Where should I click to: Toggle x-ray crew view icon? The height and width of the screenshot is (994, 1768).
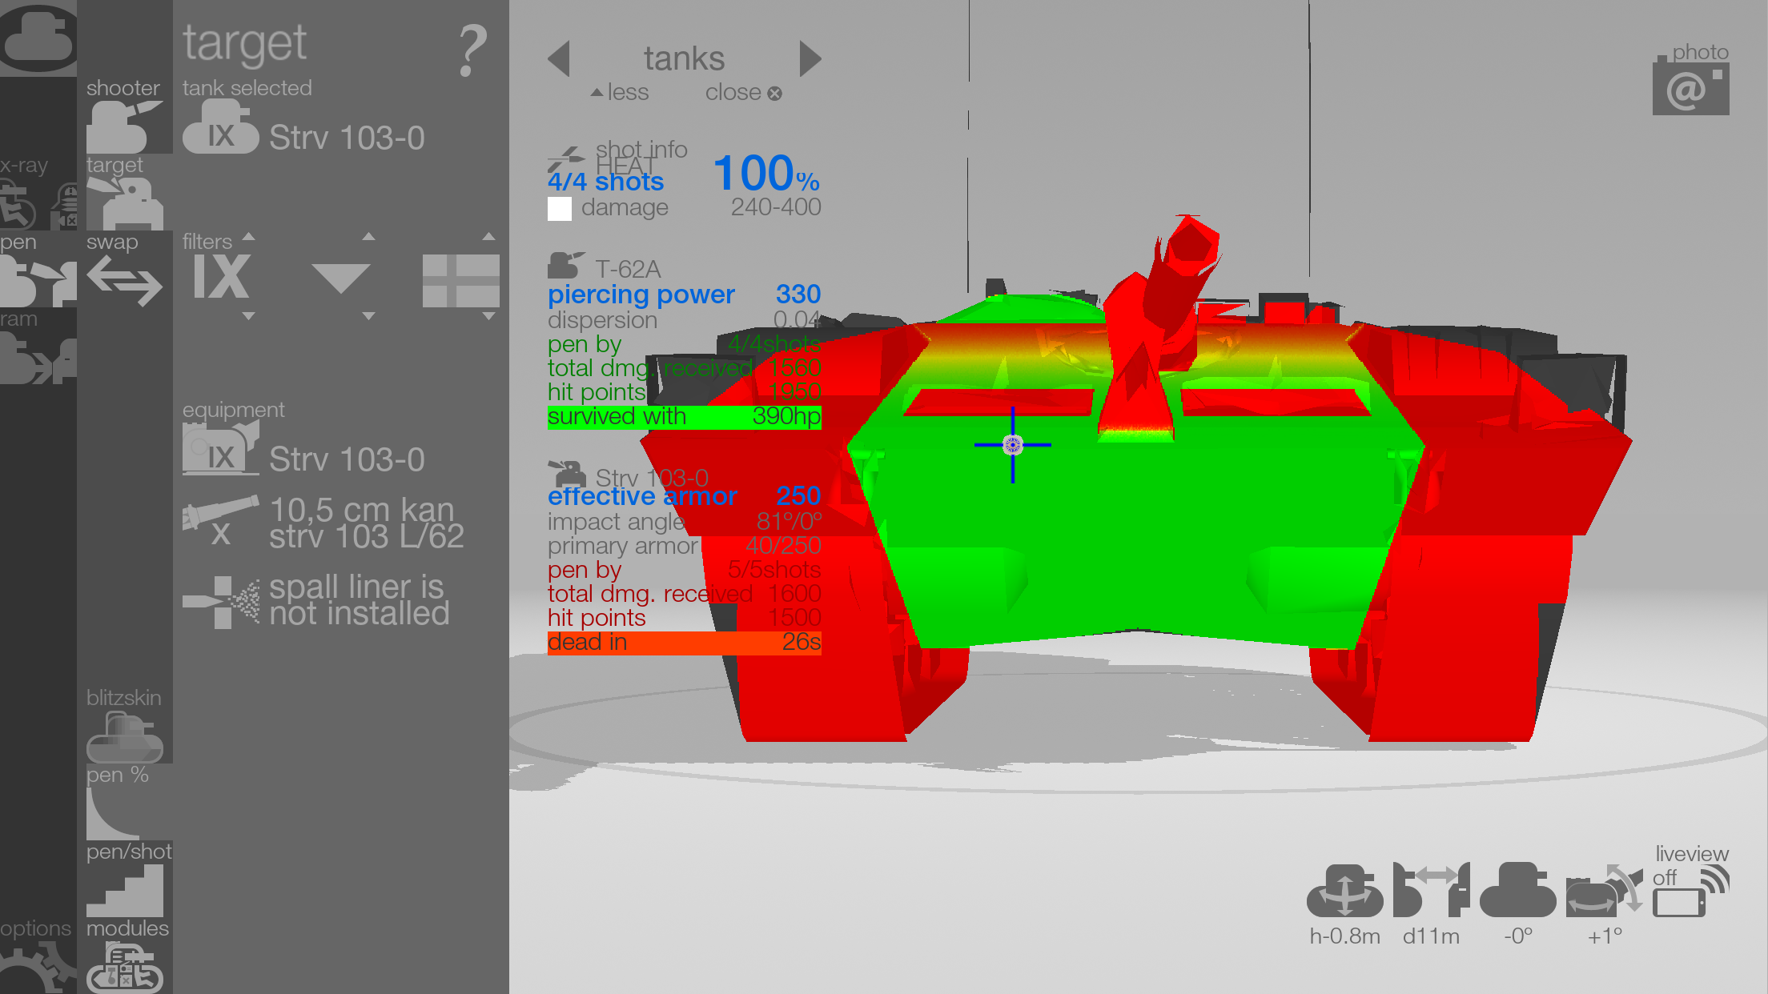click(19, 206)
